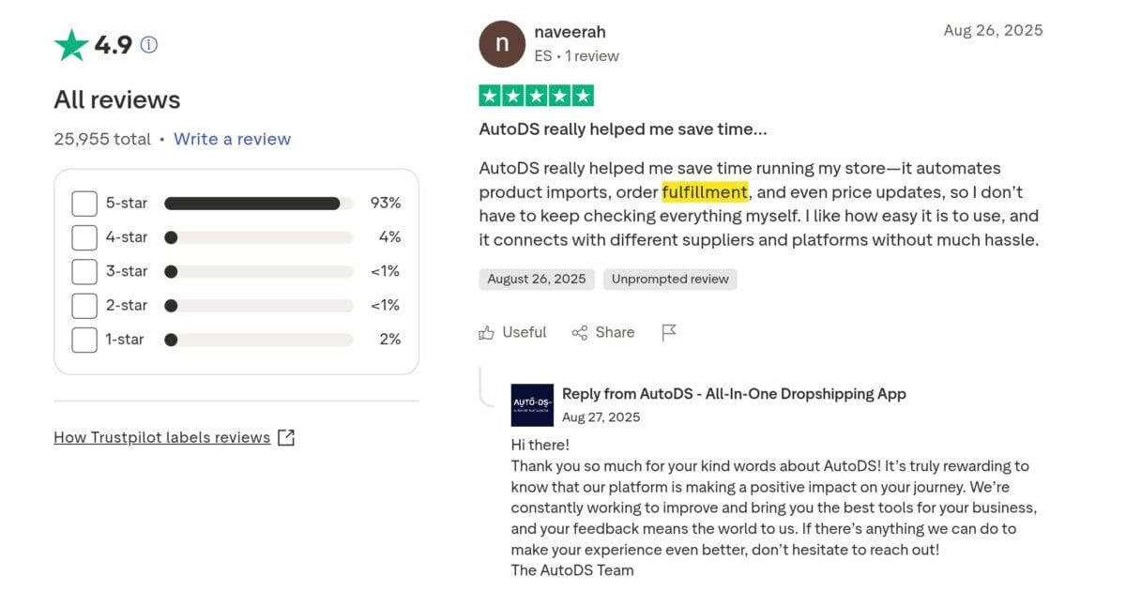This screenshot has width=1126, height=591.
Task: Click the Unprompted review tag
Action: pos(670,279)
